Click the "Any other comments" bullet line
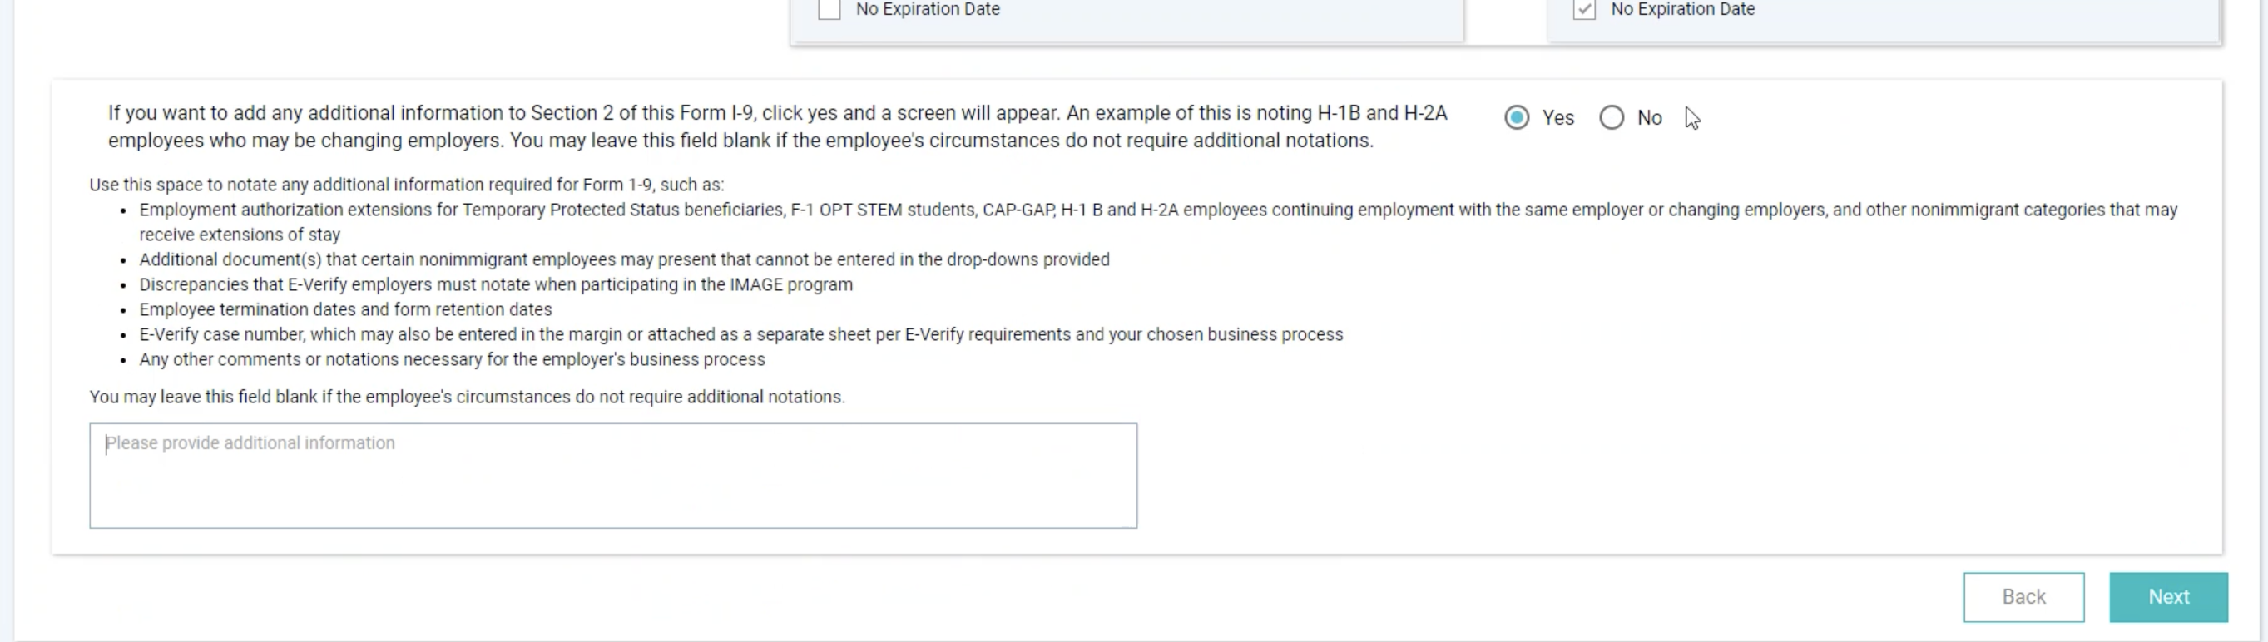Image resolution: width=2268 pixels, height=642 pixels. pyautogui.click(x=452, y=360)
